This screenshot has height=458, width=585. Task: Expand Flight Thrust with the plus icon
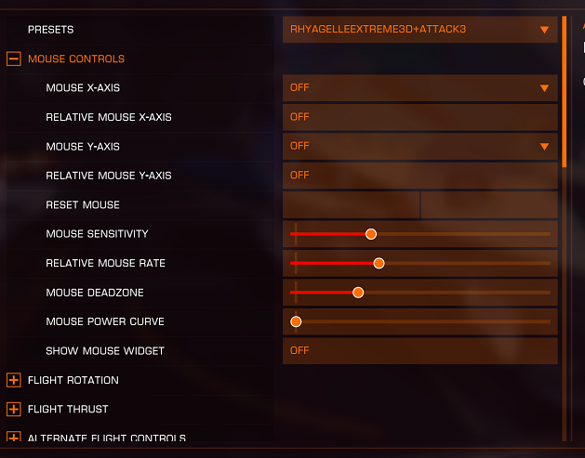[x=14, y=409]
